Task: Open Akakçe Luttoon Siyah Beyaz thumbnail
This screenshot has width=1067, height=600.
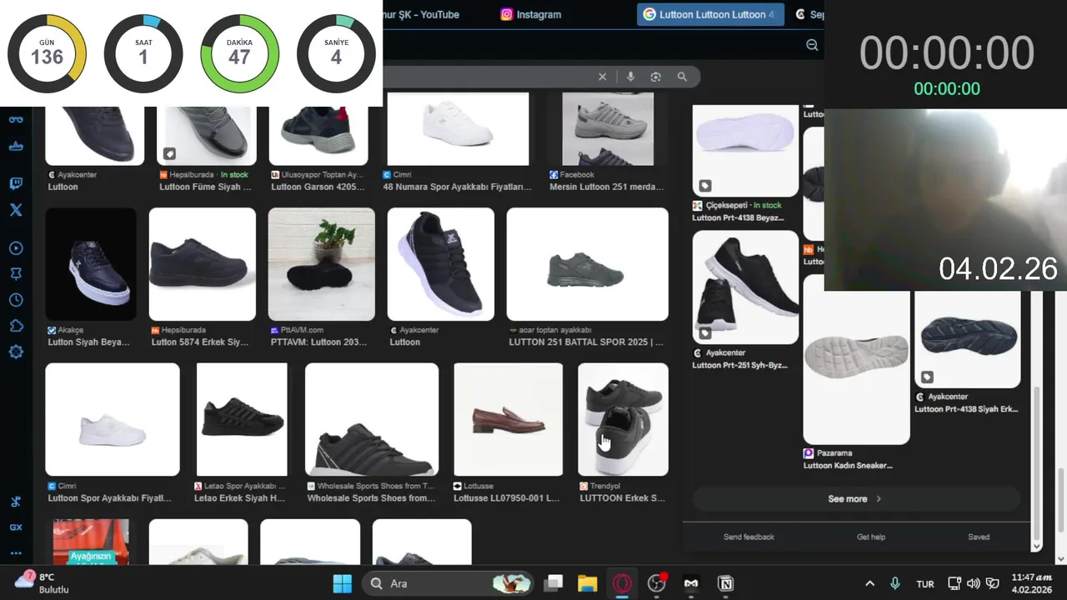Action: 91,264
